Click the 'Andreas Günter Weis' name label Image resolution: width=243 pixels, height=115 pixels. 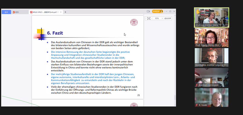[x=207, y=25]
